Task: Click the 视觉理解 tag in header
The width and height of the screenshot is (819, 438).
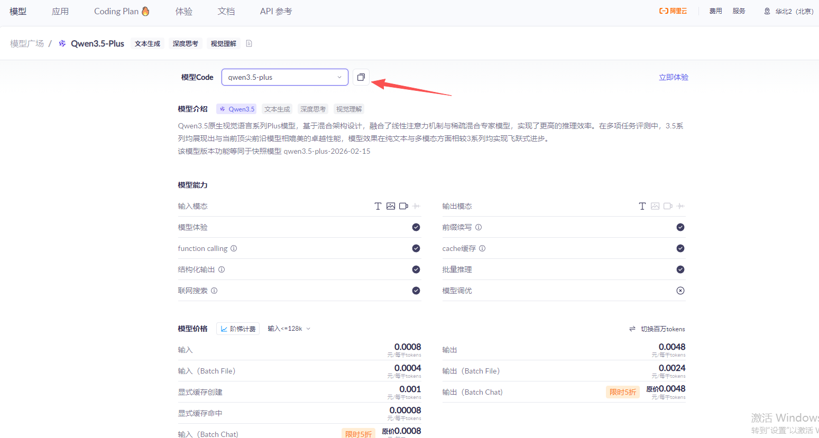Action: (x=224, y=43)
